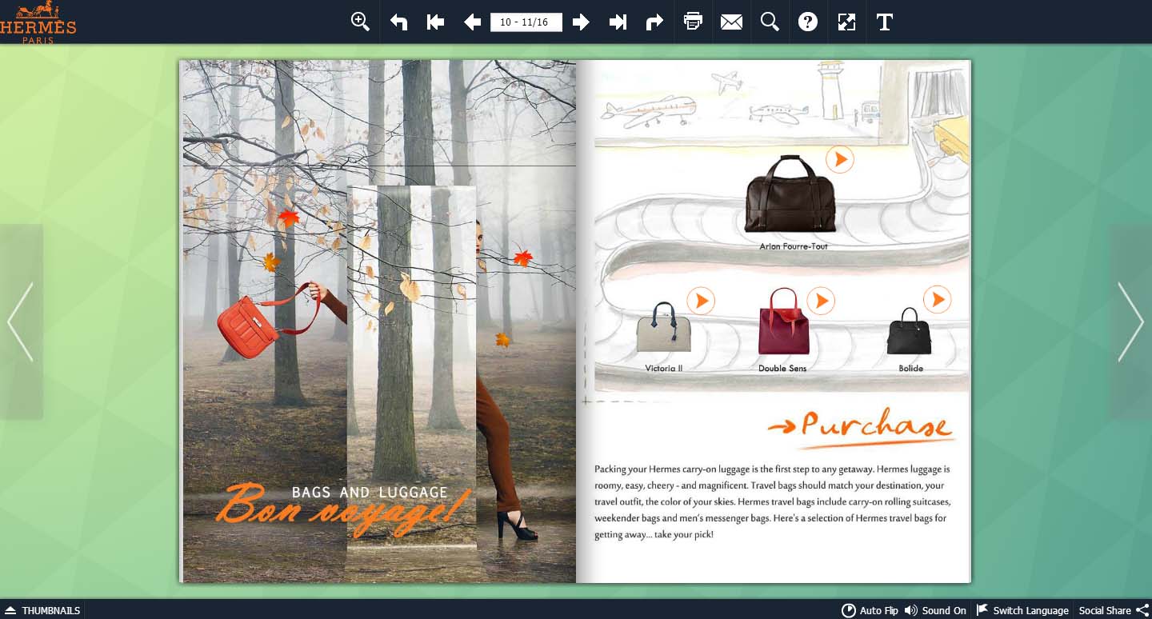
Task: Select the Victoria II bag image
Action: (x=663, y=328)
